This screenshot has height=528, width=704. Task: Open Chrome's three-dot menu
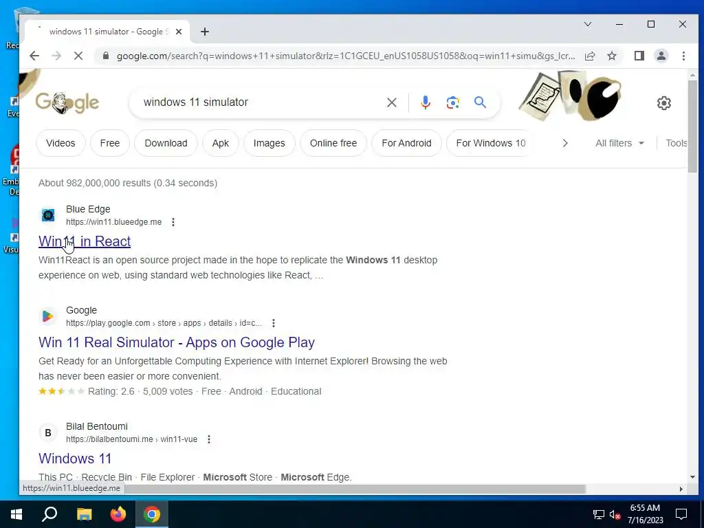tap(683, 56)
